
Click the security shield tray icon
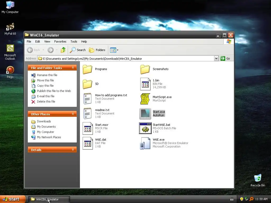[x=242, y=199]
